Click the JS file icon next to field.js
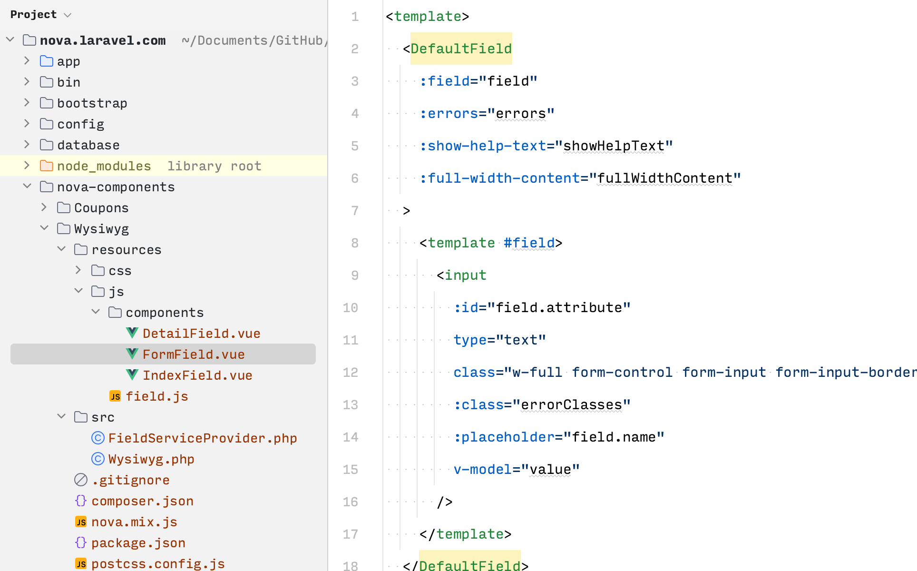The height and width of the screenshot is (571, 917). 115,396
